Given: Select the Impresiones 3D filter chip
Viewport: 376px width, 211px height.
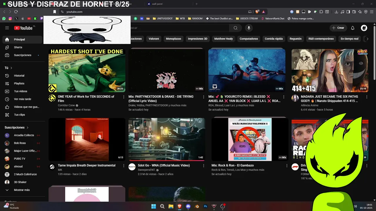Looking at the screenshot, I should pyautogui.click(x=197, y=39).
